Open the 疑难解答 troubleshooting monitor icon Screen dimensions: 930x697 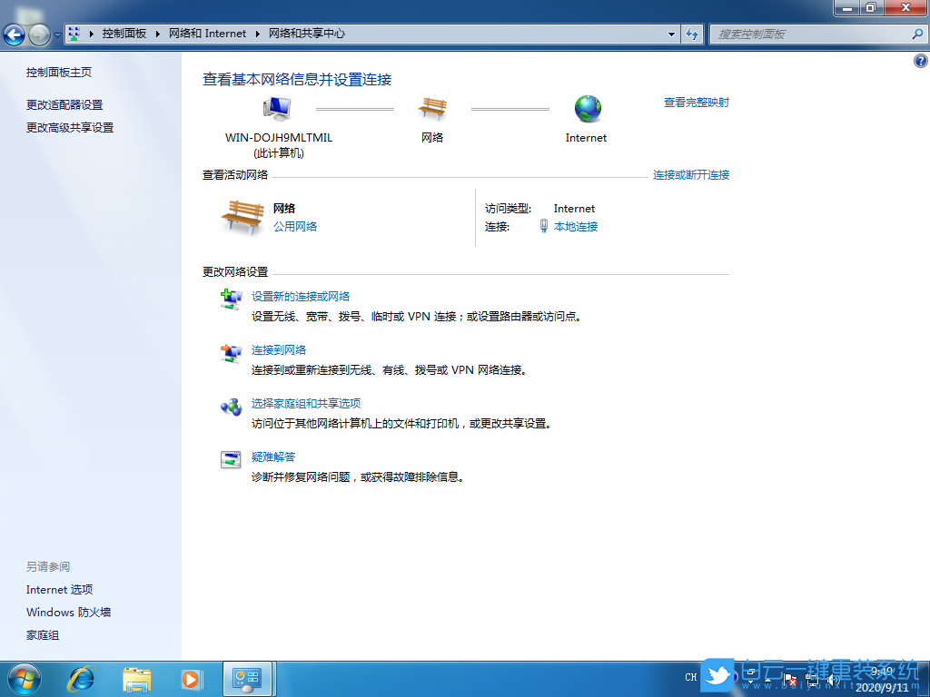[230, 459]
